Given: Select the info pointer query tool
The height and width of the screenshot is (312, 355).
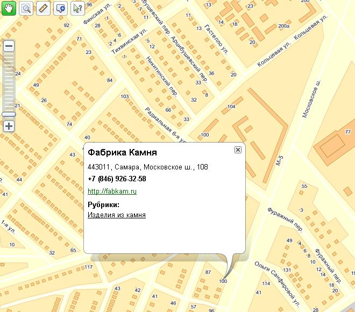Looking at the screenshot, I should pyautogui.click(x=77, y=9).
